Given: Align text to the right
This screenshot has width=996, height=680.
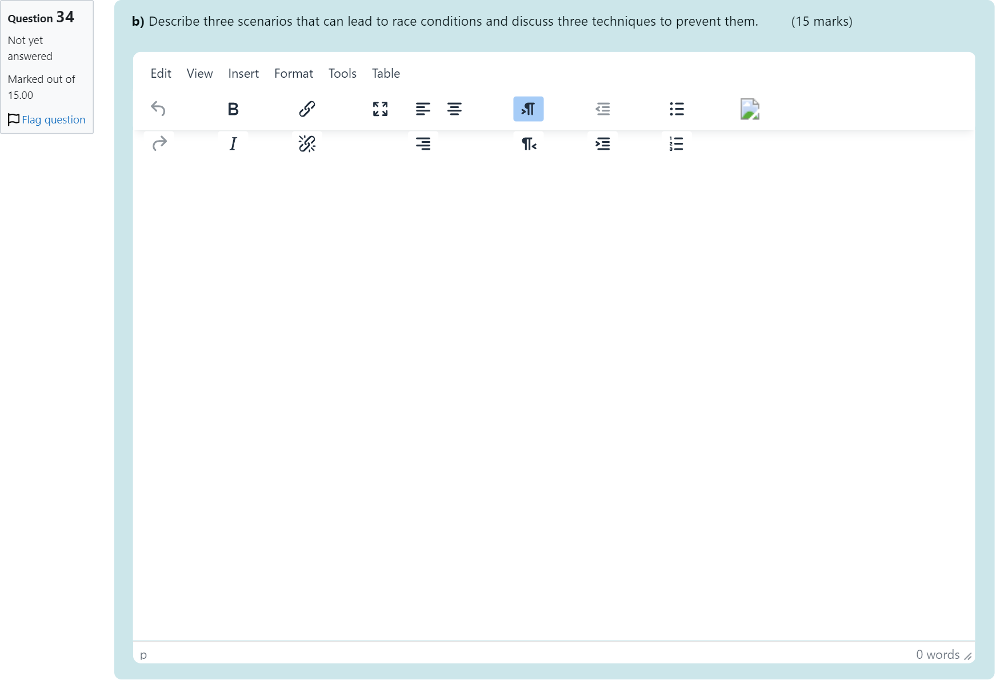Looking at the screenshot, I should point(423,143).
